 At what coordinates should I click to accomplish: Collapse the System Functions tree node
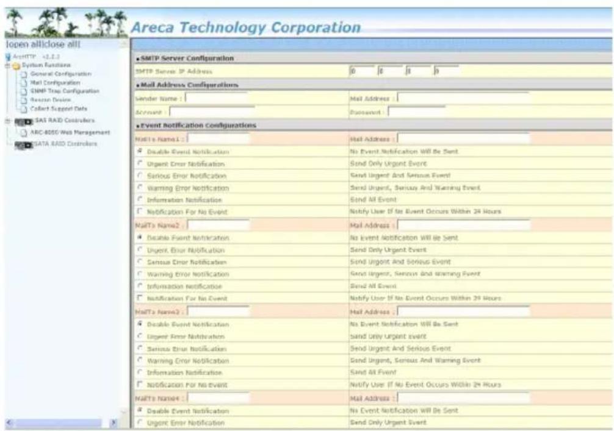pyautogui.click(x=7, y=66)
